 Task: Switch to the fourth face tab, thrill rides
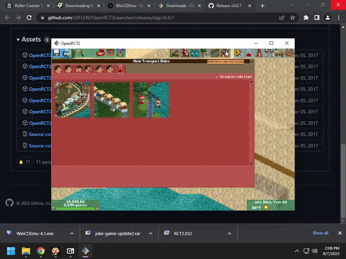[x=89, y=69]
